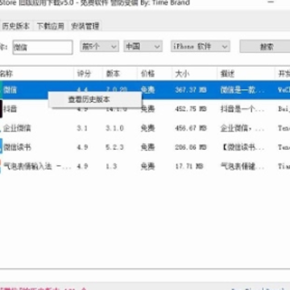Open the 下载应用 tab
This screenshot has height=290, width=290.
pyautogui.click(x=51, y=26)
